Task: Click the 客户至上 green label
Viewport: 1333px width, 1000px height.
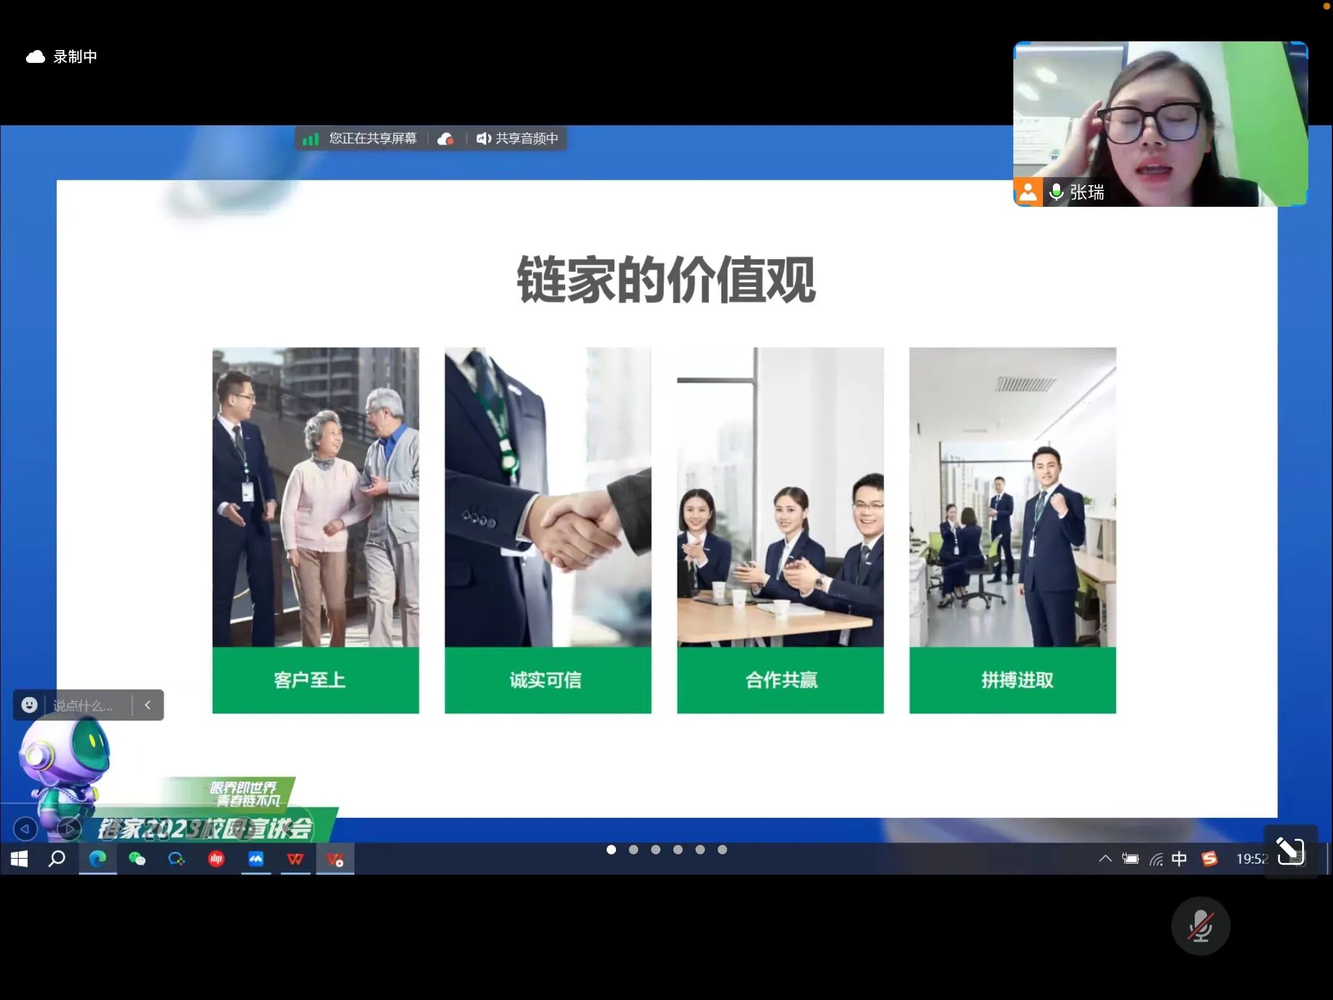Action: 315,680
